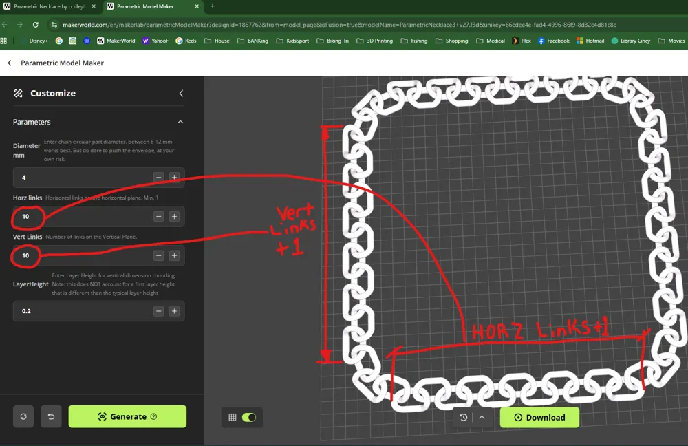The image size is (688, 446).
Task: Collapse the Customize panel with the chevron
Action: (x=181, y=93)
